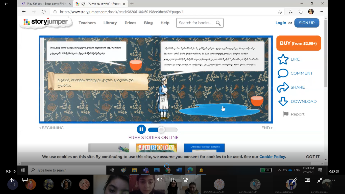Click the ENG language indicator

click(x=297, y=170)
